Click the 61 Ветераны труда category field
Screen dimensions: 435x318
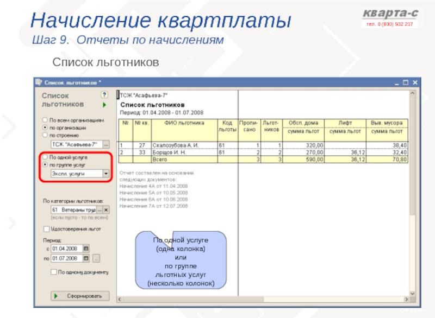[73, 210]
